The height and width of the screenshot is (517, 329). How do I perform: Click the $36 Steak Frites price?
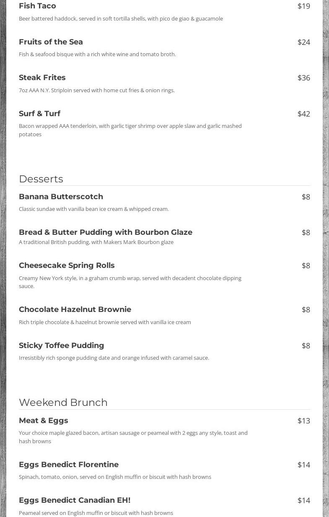[303, 78]
